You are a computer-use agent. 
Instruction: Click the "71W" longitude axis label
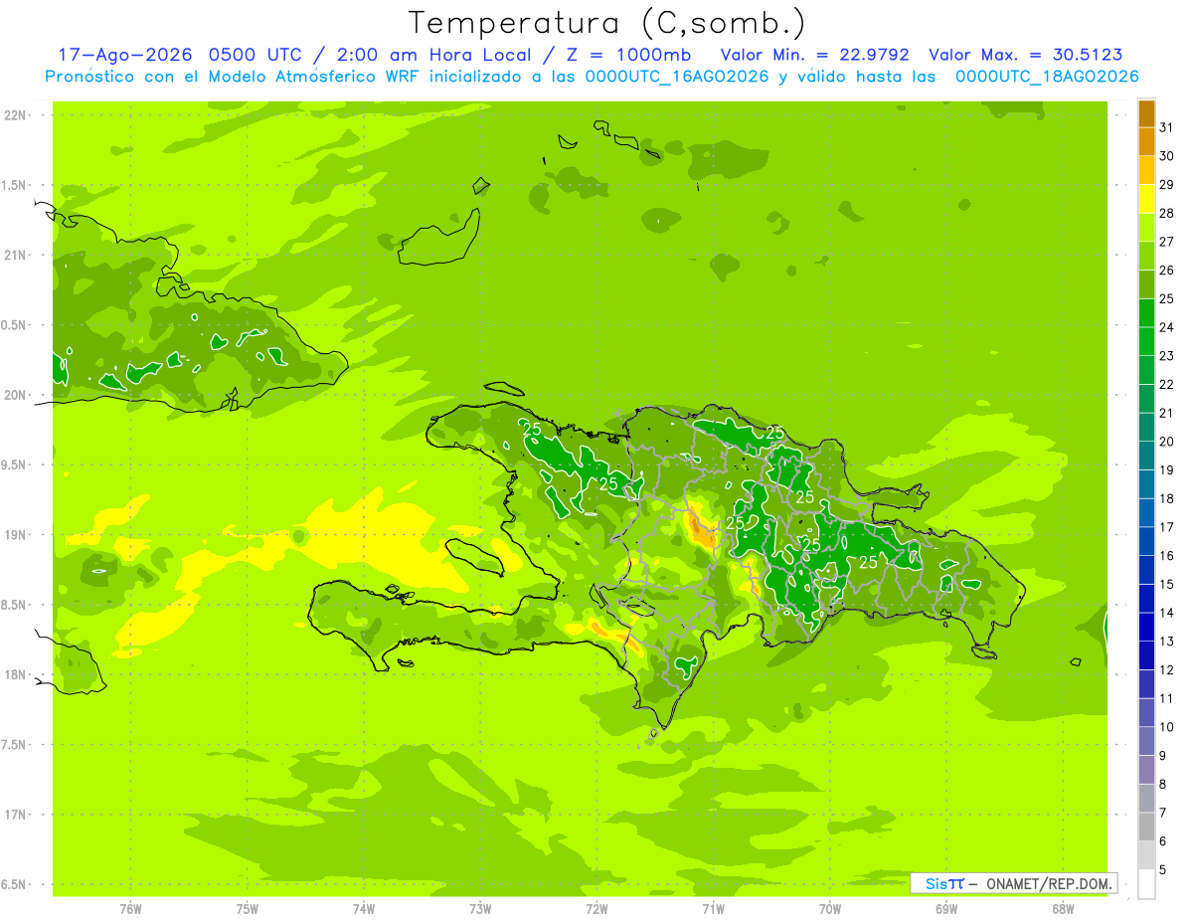click(x=713, y=909)
